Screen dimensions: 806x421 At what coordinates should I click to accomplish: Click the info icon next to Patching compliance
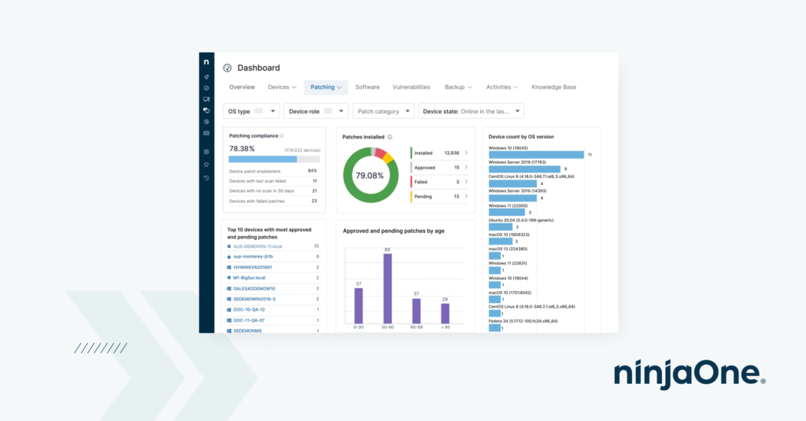tap(282, 135)
